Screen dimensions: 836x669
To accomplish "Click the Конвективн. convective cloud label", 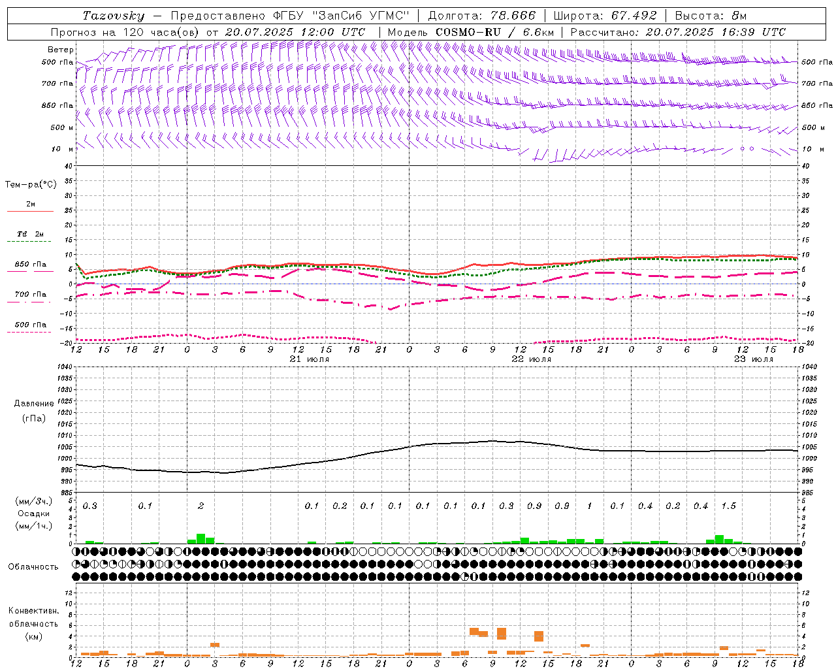I will pos(33,611).
